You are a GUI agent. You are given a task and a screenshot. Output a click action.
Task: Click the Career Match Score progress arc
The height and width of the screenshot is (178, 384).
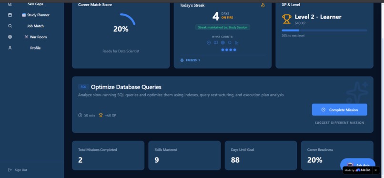point(128,19)
